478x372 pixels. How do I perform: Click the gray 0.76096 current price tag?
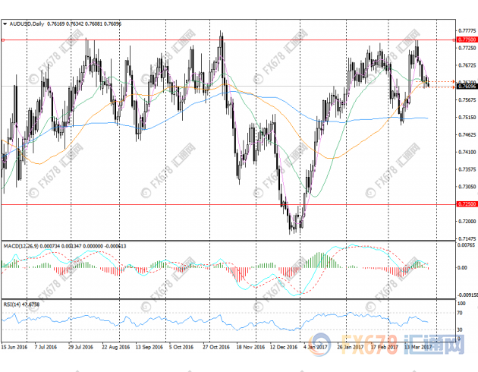click(x=466, y=87)
